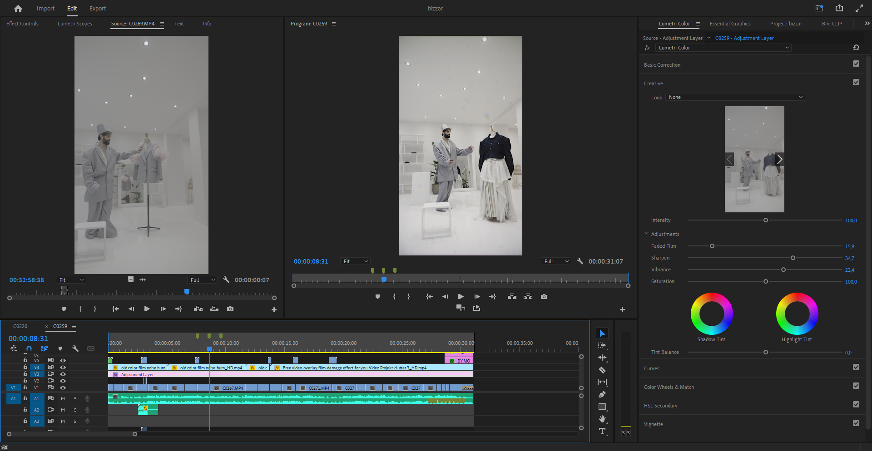Uncheck the Vignette section checkbox
The width and height of the screenshot is (872, 451).
click(856, 423)
